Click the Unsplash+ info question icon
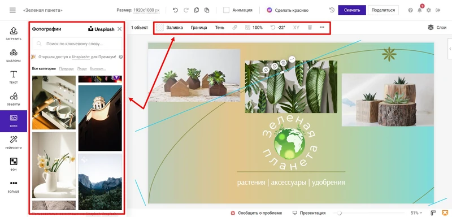Screen dimensions: 452x217 click(121, 57)
